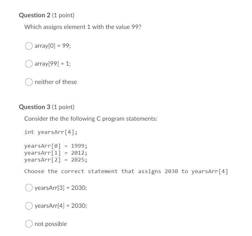Click the Question 2 prompt text

point(83,27)
